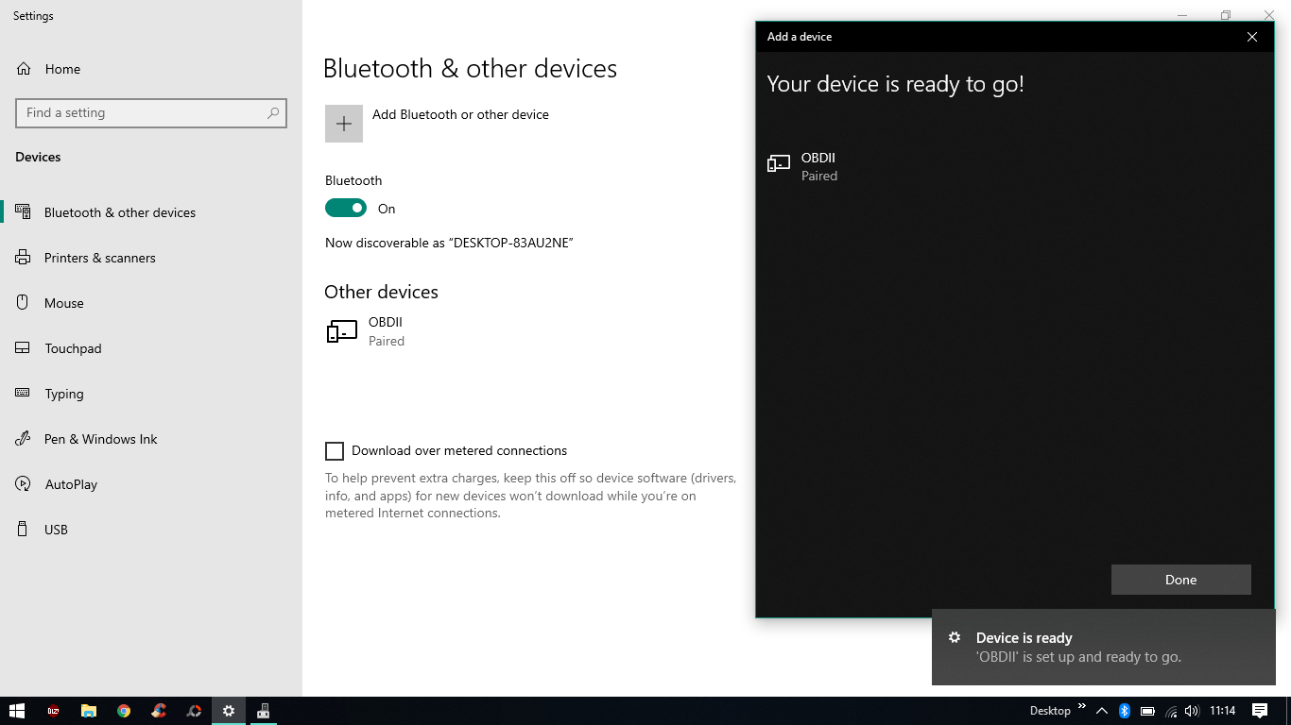Click the AutoPlay icon in sidebar
Viewport: 1291px width, 725px height.
[x=23, y=484]
